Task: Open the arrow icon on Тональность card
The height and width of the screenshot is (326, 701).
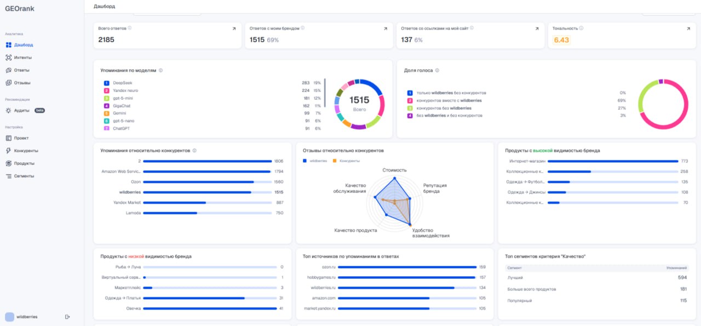Action: tap(688, 28)
